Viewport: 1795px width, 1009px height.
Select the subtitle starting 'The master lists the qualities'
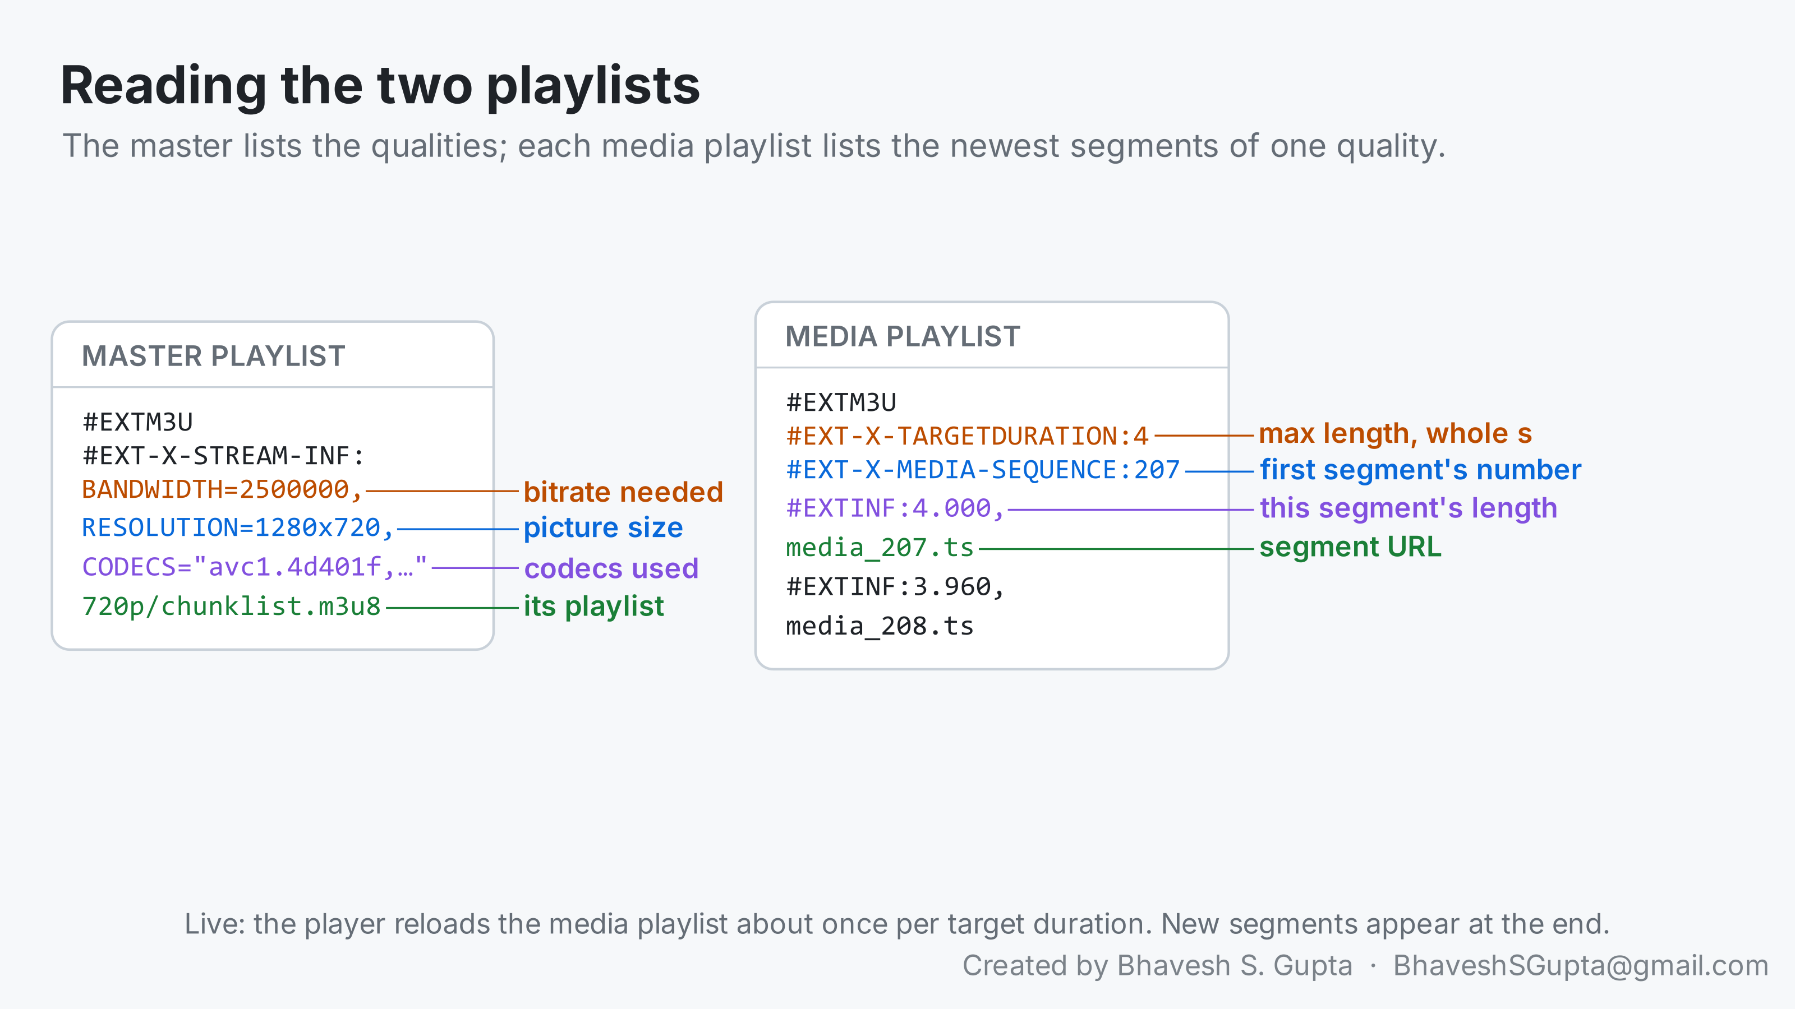coord(754,146)
